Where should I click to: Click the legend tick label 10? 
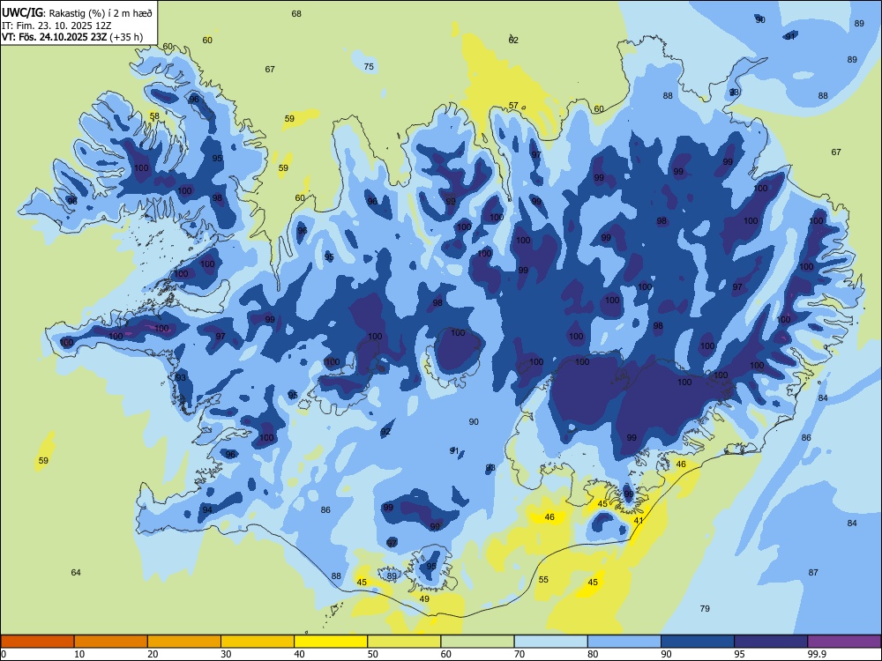tap(79, 654)
